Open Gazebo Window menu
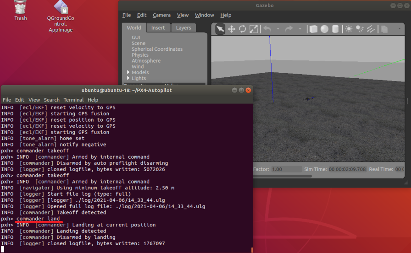 (205, 15)
